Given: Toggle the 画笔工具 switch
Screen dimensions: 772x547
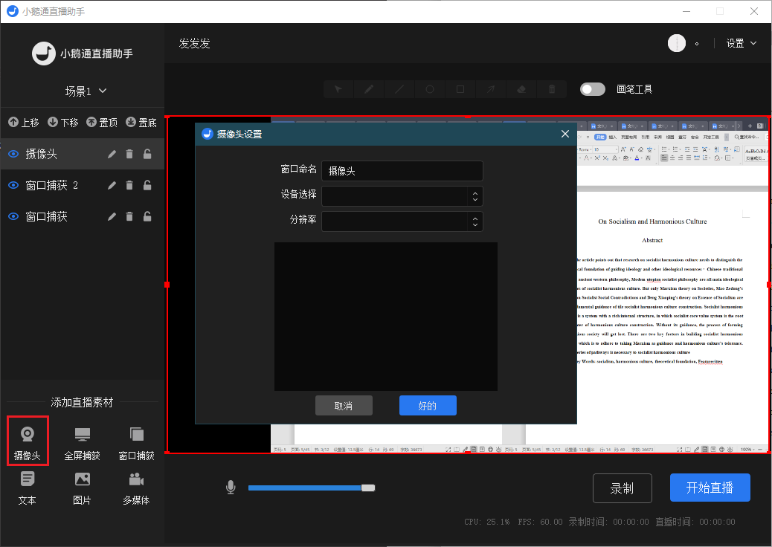Looking at the screenshot, I should pyautogui.click(x=593, y=89).
